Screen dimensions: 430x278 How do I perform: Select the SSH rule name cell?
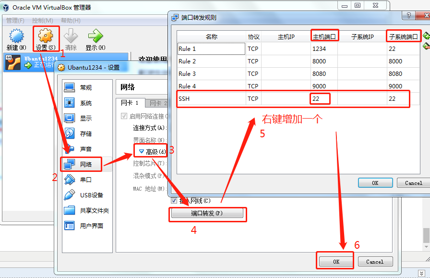tap(212, 99)
